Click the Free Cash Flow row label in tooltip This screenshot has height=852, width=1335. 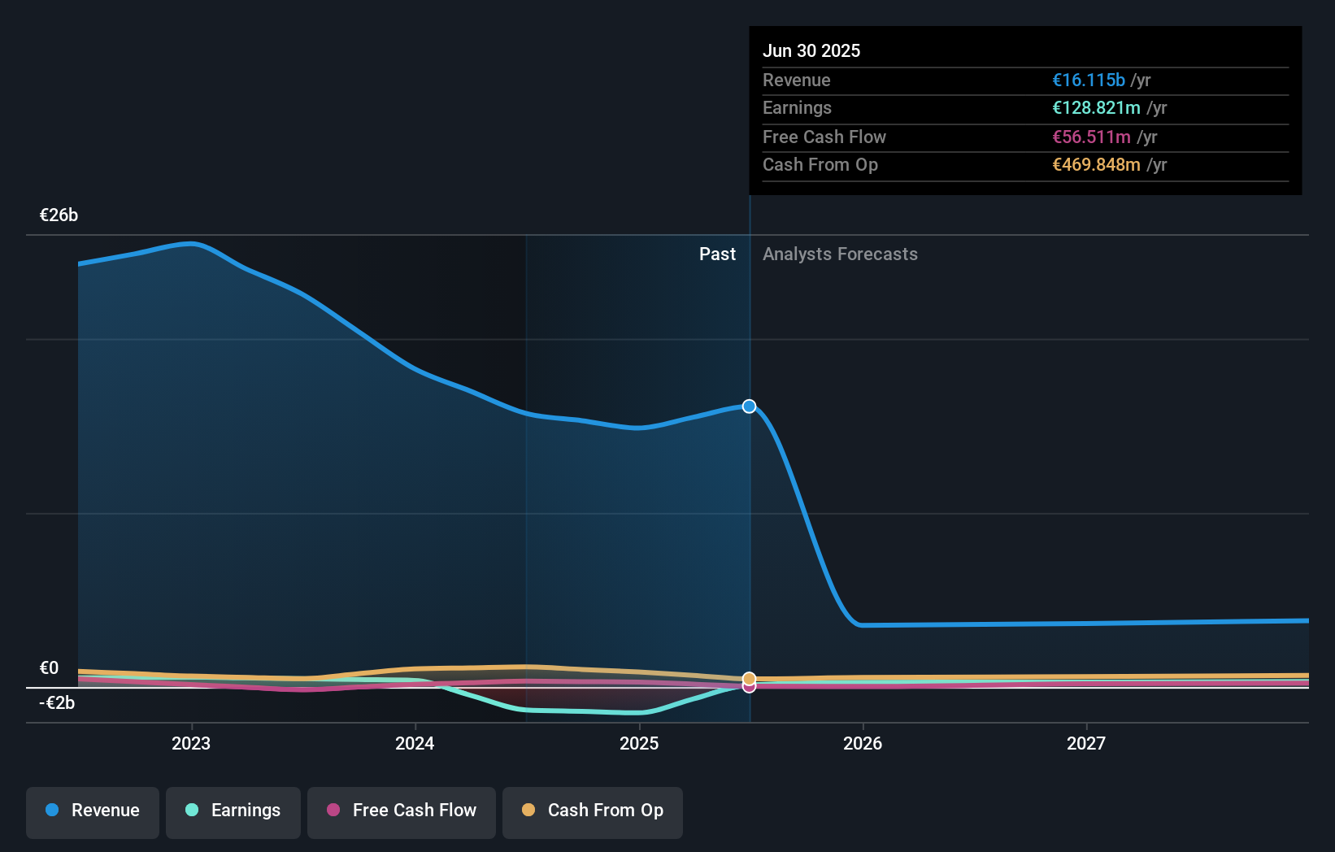[824, 137]
